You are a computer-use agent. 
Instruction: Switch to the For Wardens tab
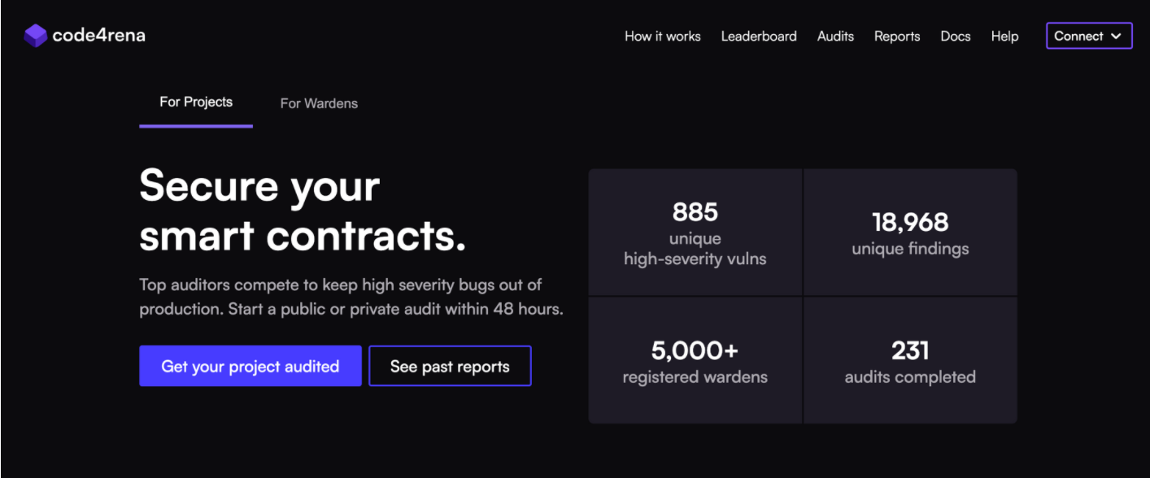pyautogui.click(x=319, y=103)
